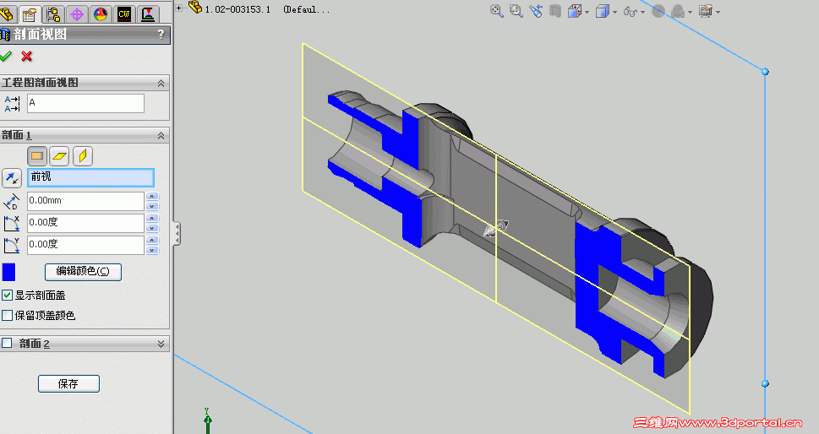Click the Hide/Show Items glasses icon

coord(631,11)
